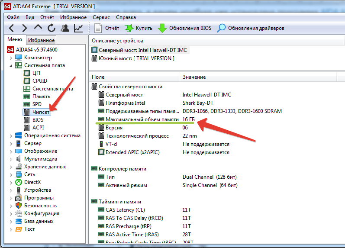Click the Купить toolbar label
Viewport: 345px width, 248px height.
(144, 28)
